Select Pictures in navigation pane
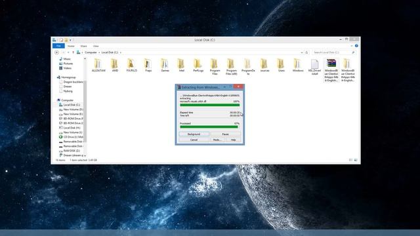 (66, 64)
